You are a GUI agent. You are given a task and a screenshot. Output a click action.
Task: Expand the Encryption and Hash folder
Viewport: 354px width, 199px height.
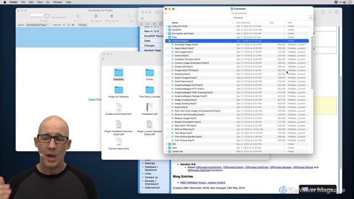pyautogui.click(x=167, y=33)
